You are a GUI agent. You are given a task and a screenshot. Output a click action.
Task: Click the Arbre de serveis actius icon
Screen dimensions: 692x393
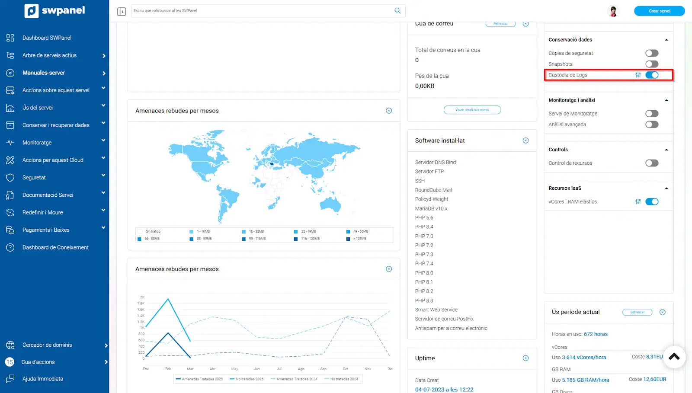[x=10, y=55]
